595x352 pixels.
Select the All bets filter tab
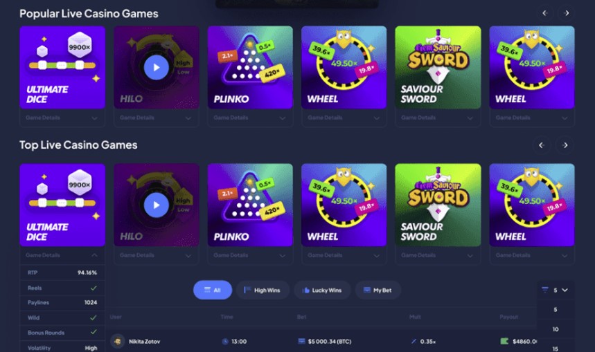click(213, 290)
